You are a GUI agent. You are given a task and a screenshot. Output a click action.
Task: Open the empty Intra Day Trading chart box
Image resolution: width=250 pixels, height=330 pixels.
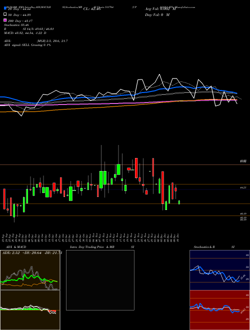[100, 280]
